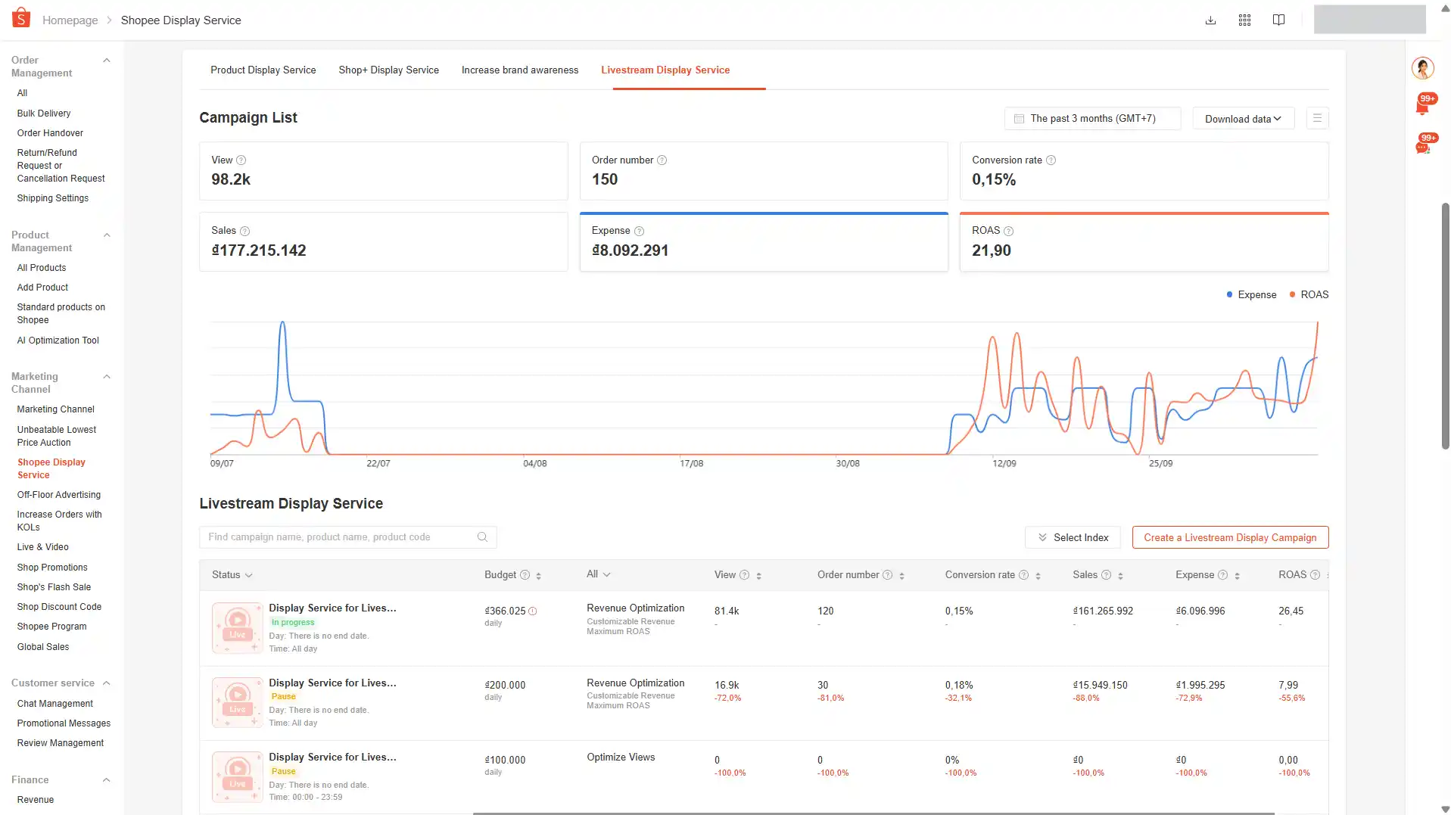1451x815 pixels.
Task: Sort by Budget column arrows
Action: click(x=538, y=576)
